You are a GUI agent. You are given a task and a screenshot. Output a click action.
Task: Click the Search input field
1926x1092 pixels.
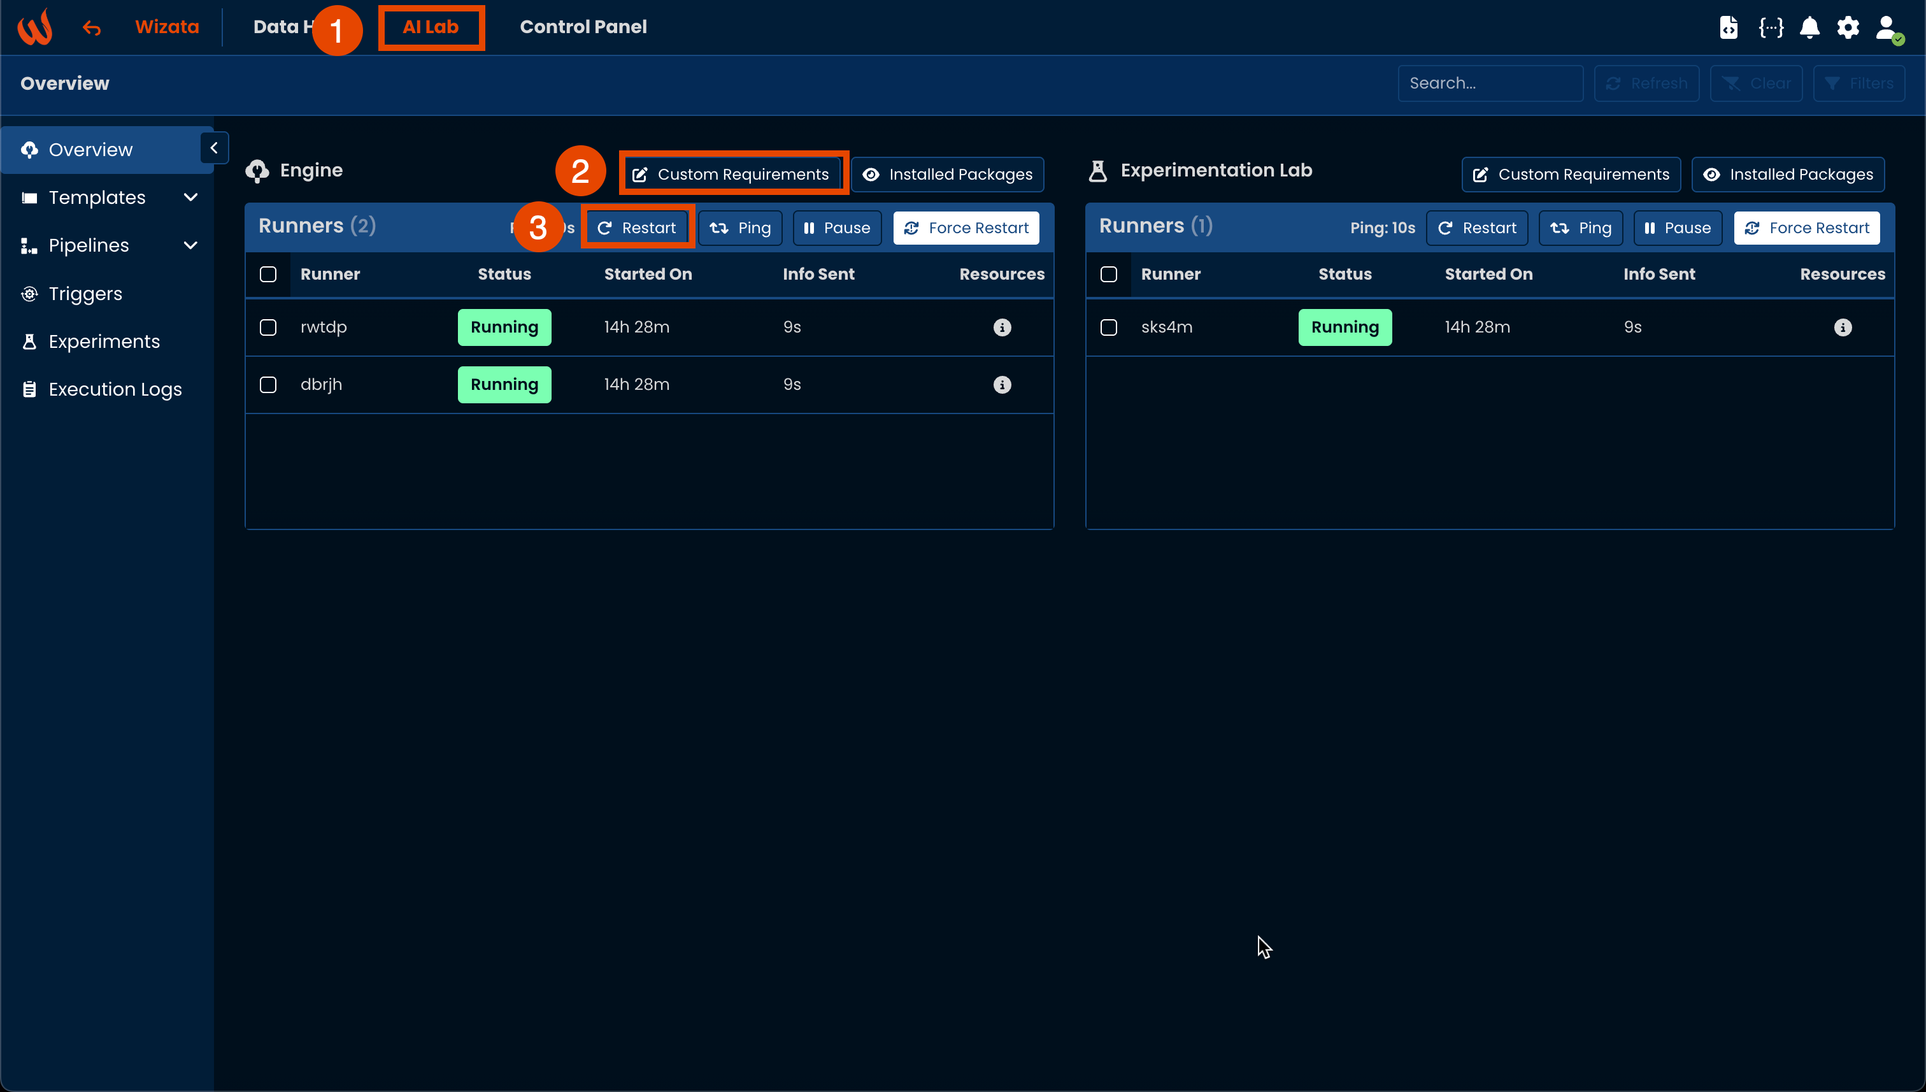(x=1490, y=83)
